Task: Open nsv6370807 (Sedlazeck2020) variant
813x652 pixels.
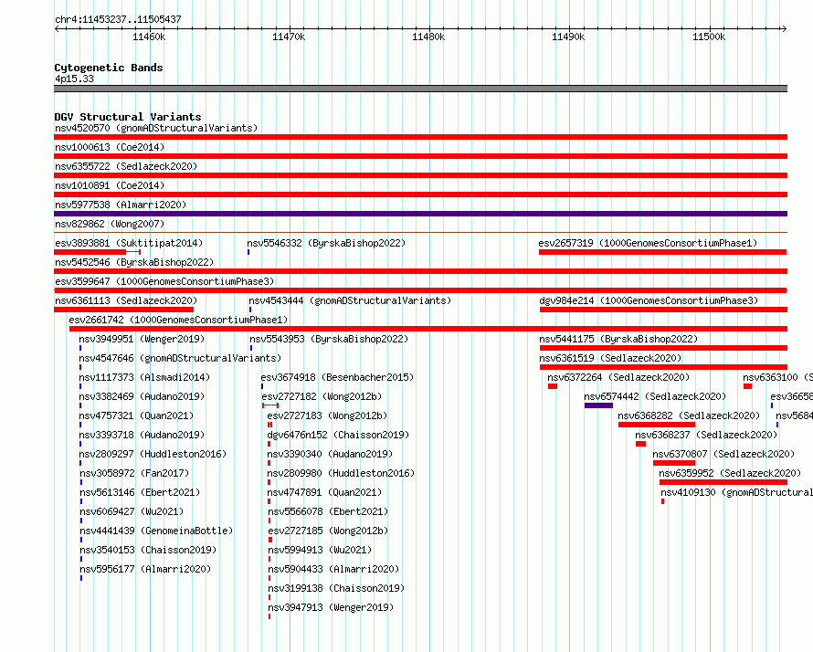Action: pyautogui.click(x=723, y=454)
